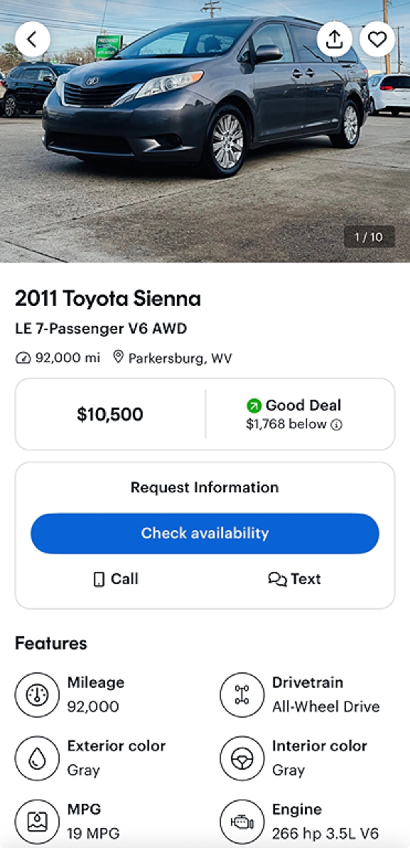Click the MPG fuel icon
Screen dimensions: 410x848
pos(37,822)
